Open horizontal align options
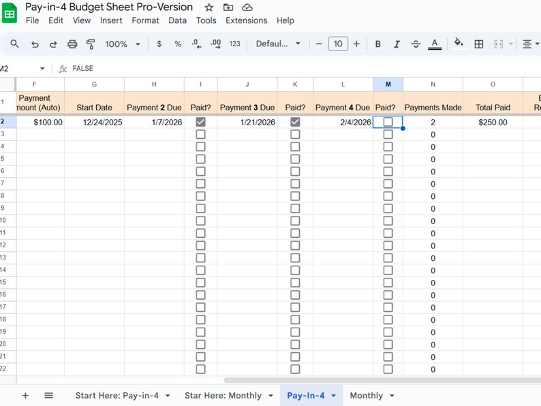The width and height of the screenshot is (541, 406). pos(530,44)
